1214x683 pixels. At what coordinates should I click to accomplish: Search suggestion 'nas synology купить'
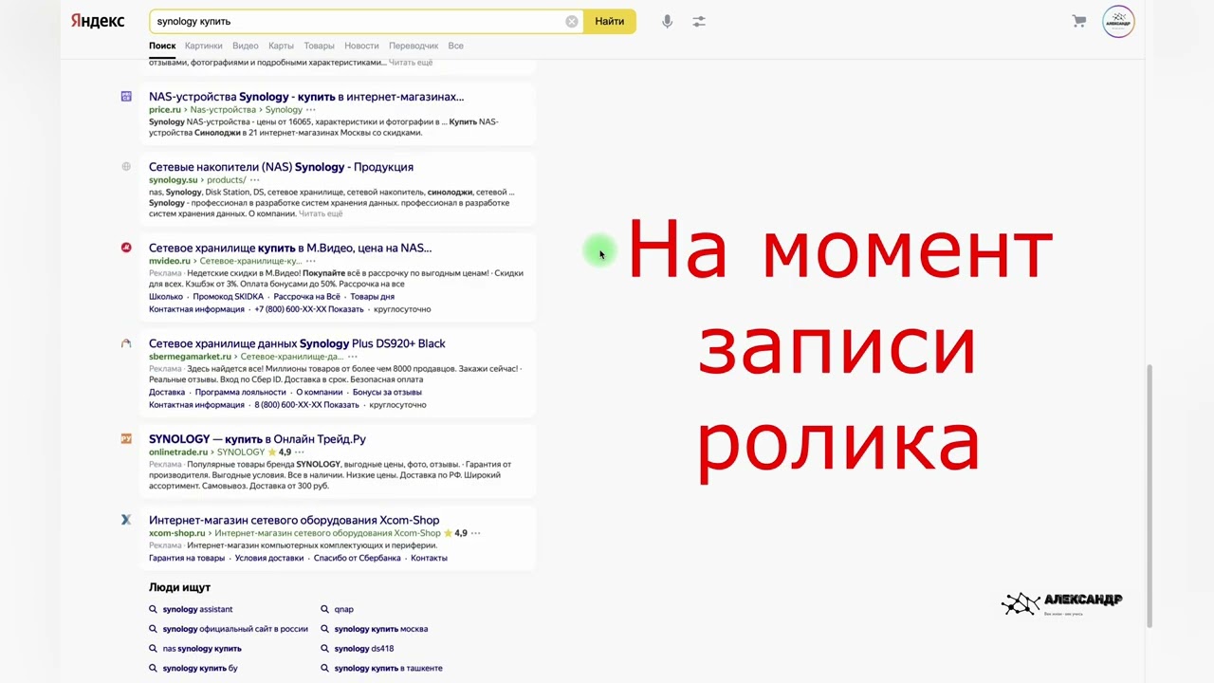click(202, 649)
